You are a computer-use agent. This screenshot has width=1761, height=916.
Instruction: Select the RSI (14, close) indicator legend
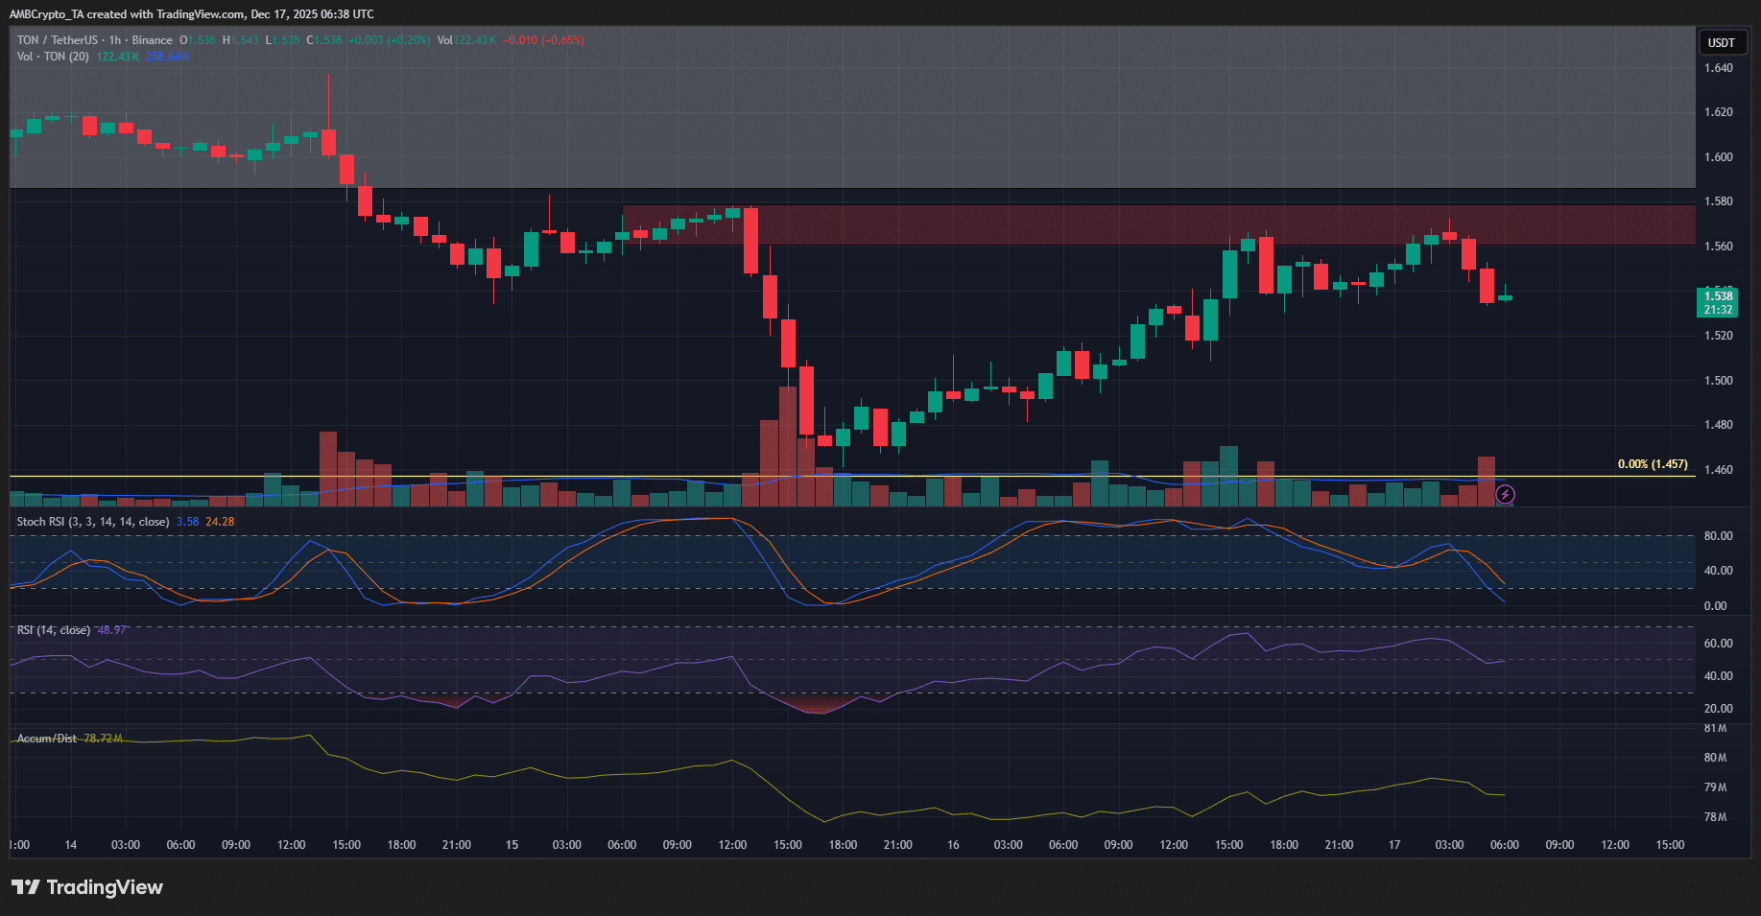54,630
